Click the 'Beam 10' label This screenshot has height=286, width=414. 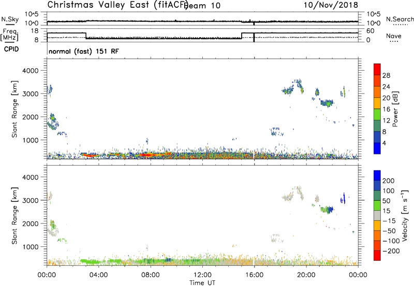point(203,5)
